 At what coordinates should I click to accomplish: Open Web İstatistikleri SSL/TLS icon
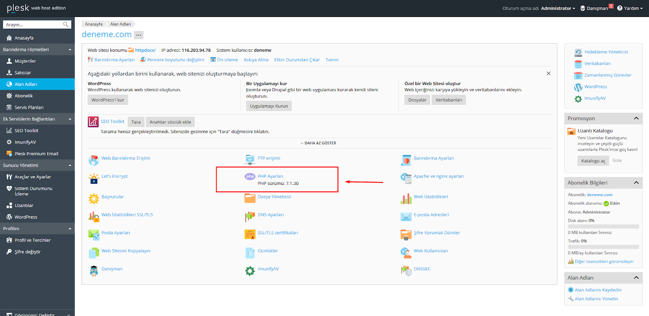tap(94, 217)
